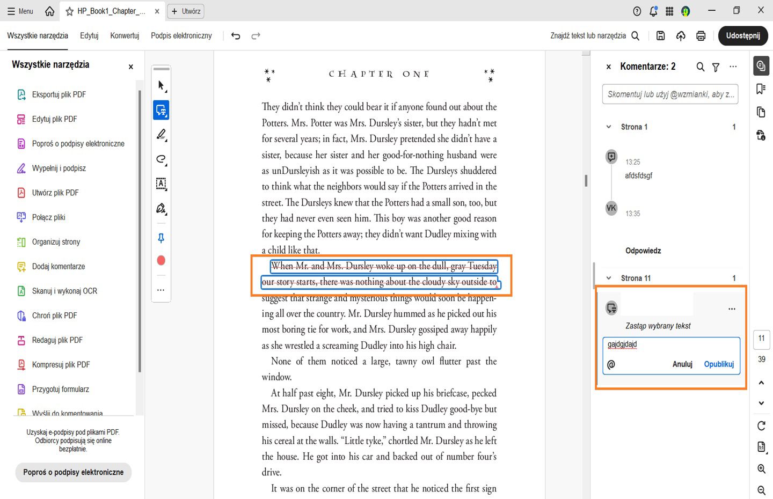Click Anuluj to cancel the comment
This screenshot has width=773, height=499.
click(682, 364)
